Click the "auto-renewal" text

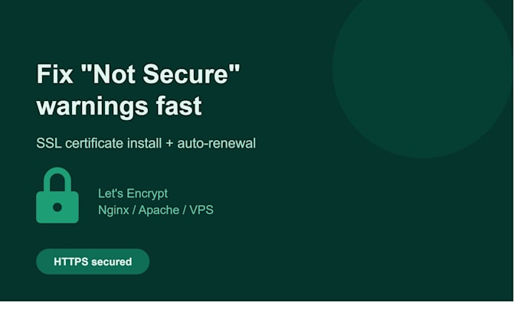216,144
